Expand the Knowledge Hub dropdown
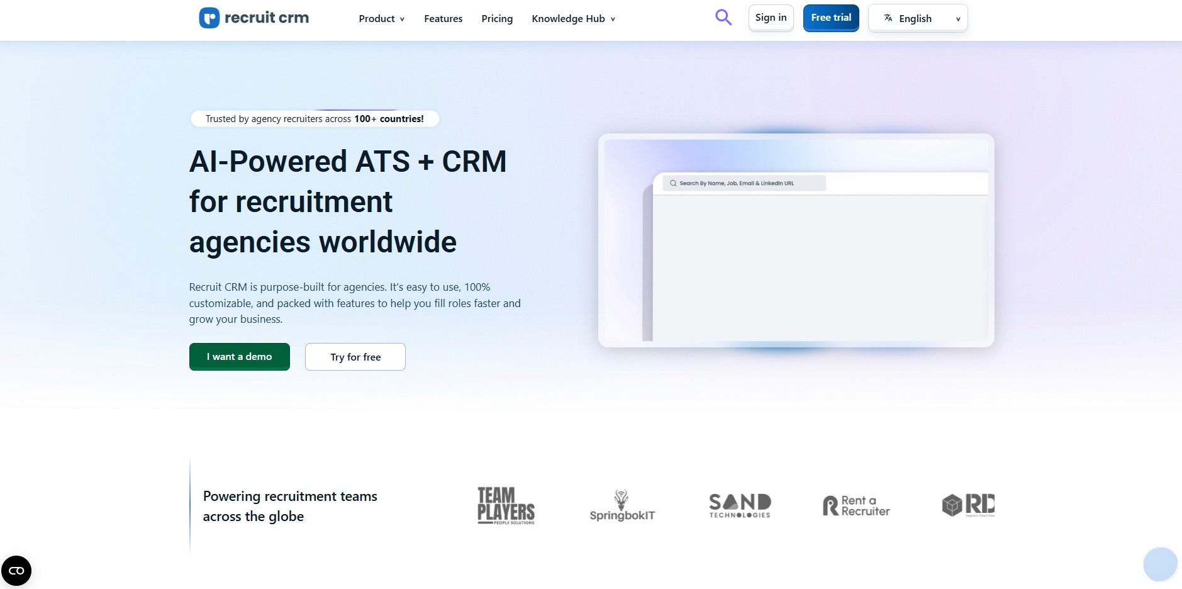The height and width of the screenshot is (589, 1182). tap(572, 18)
